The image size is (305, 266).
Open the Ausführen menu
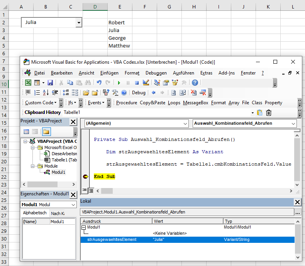pos(183,73)
